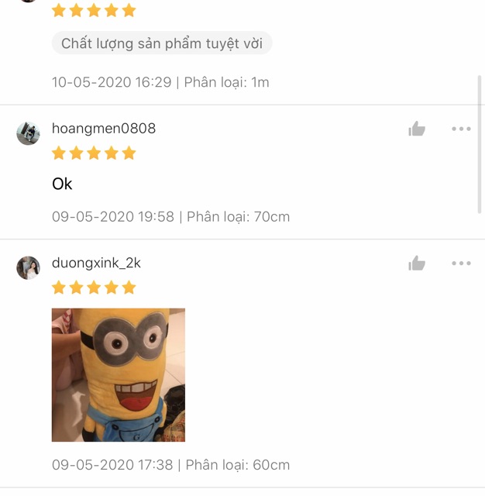
Task: Open the Minion plush review photo
Action: pos(119,375)
